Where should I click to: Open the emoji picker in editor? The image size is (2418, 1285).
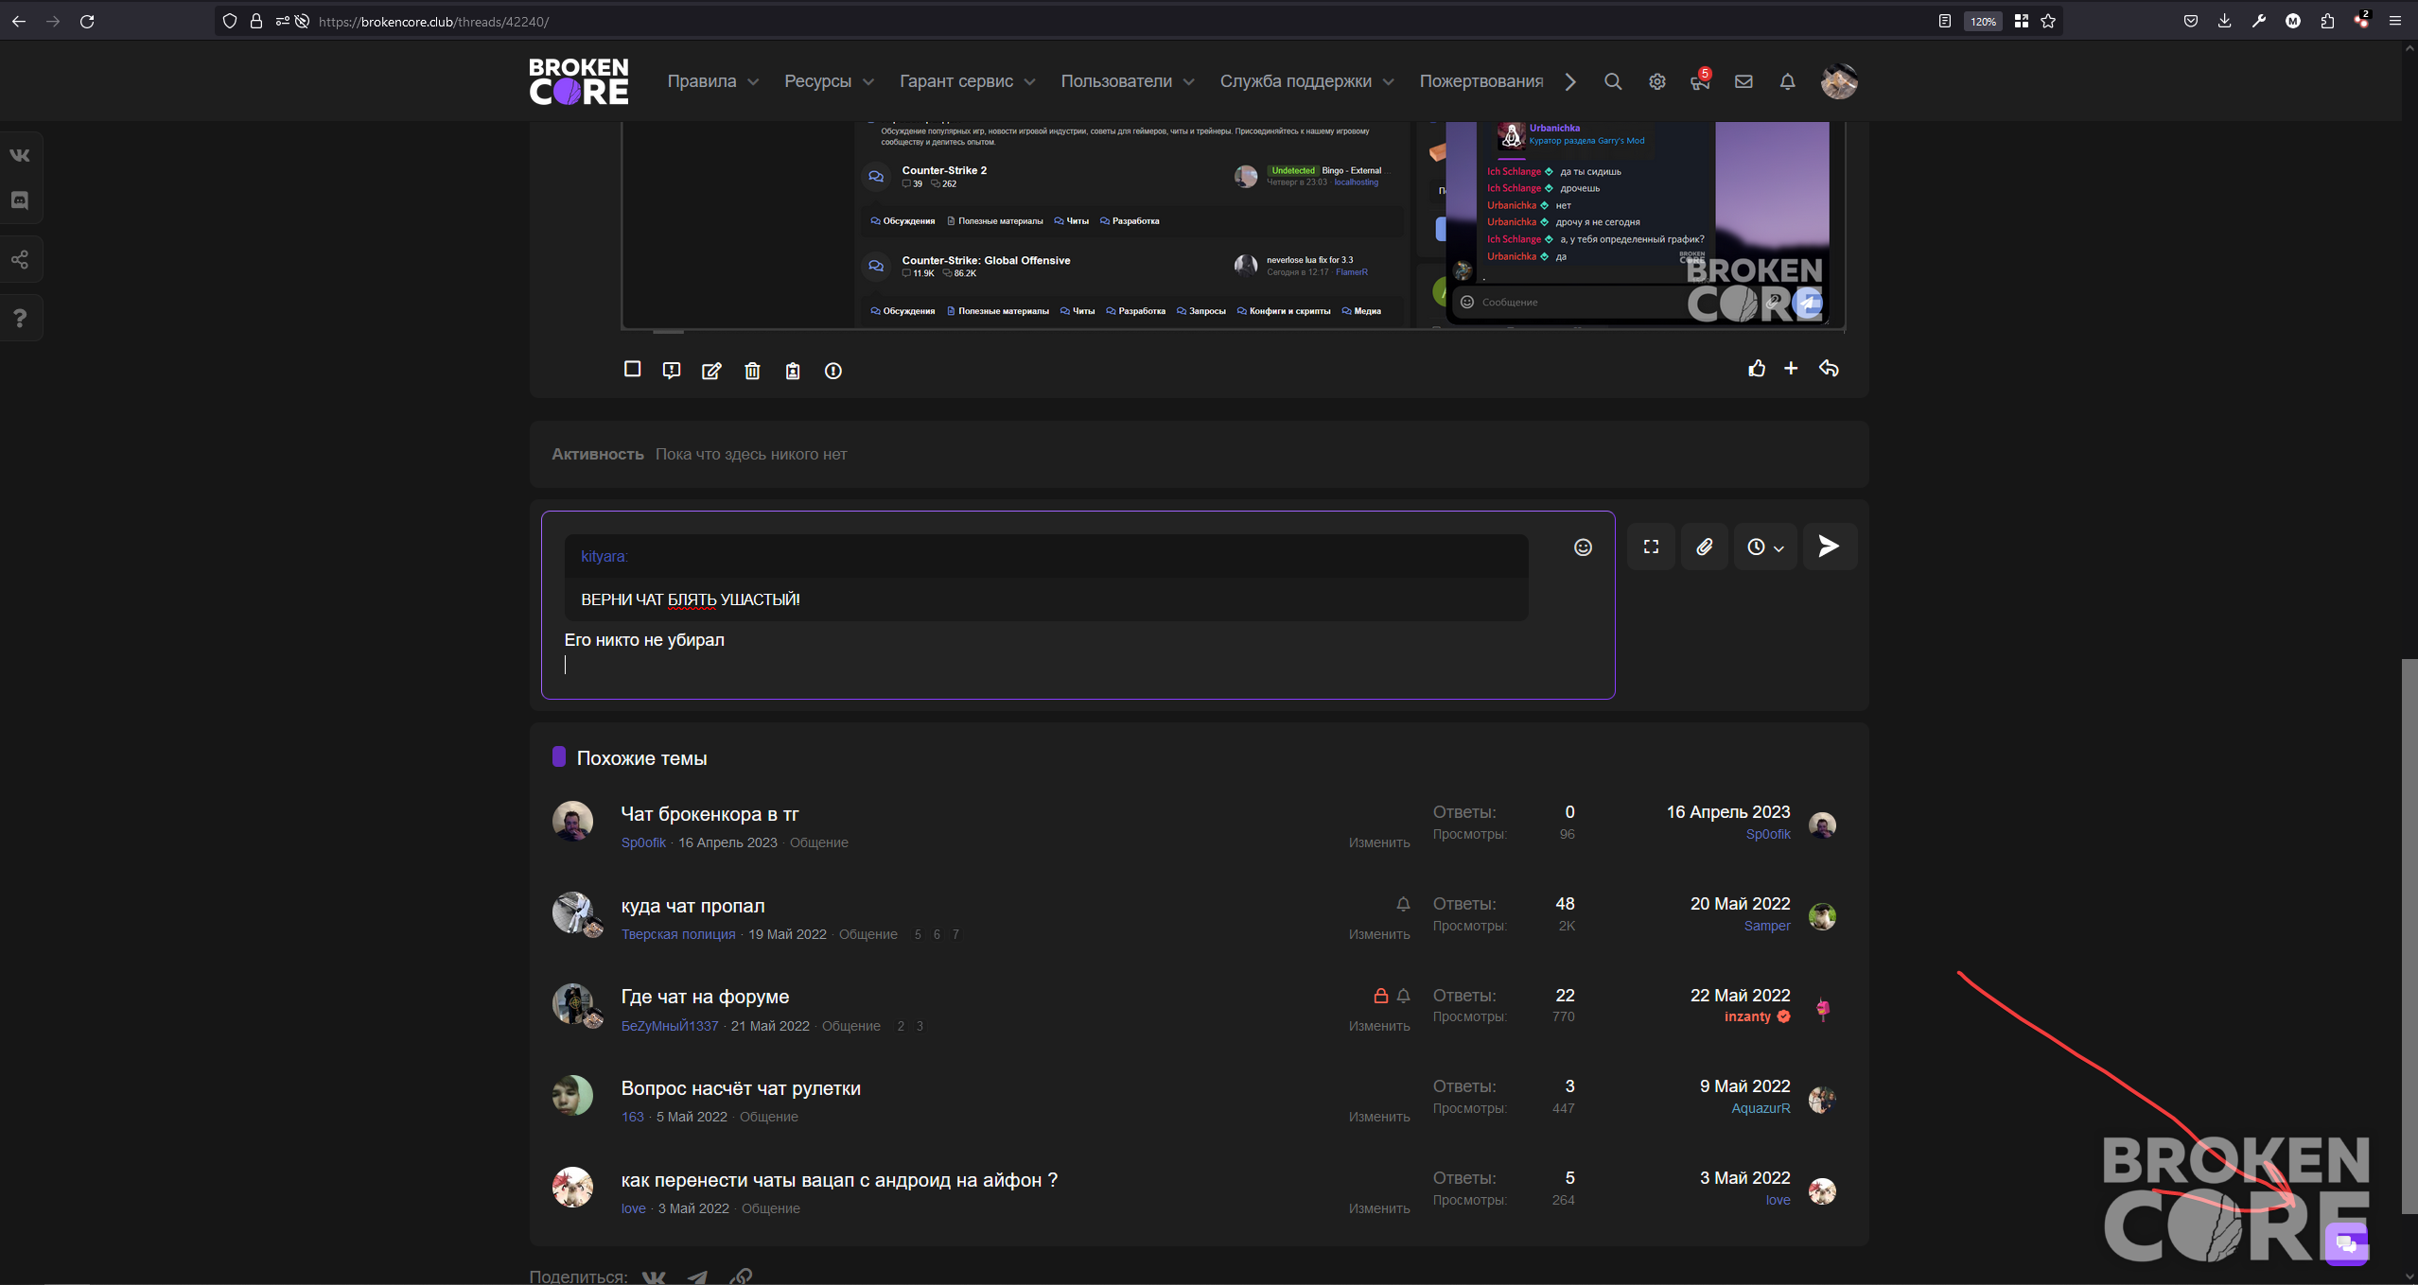pyautogui.click(x=1583, y=547)
